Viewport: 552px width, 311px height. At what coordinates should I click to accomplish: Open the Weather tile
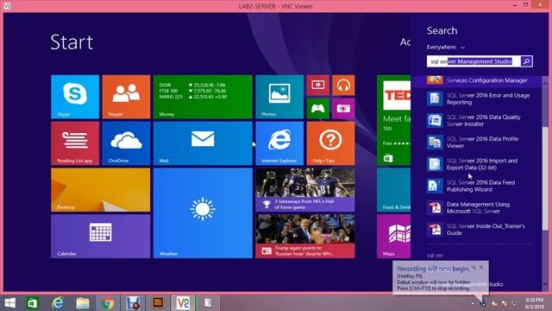[x=203, y=213]
